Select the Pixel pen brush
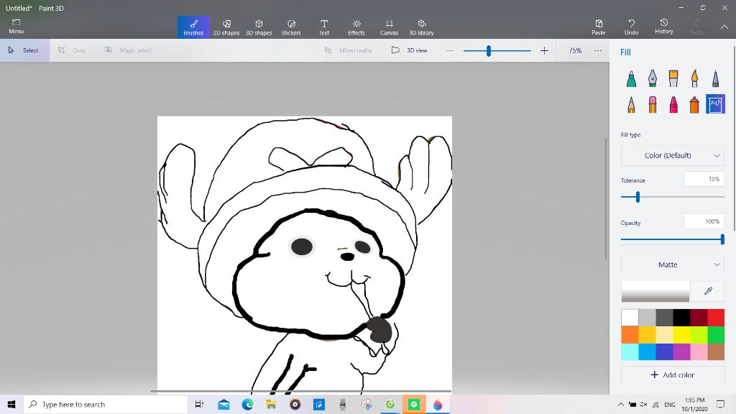The image size is (736, 414). click(x=715, y=78)
